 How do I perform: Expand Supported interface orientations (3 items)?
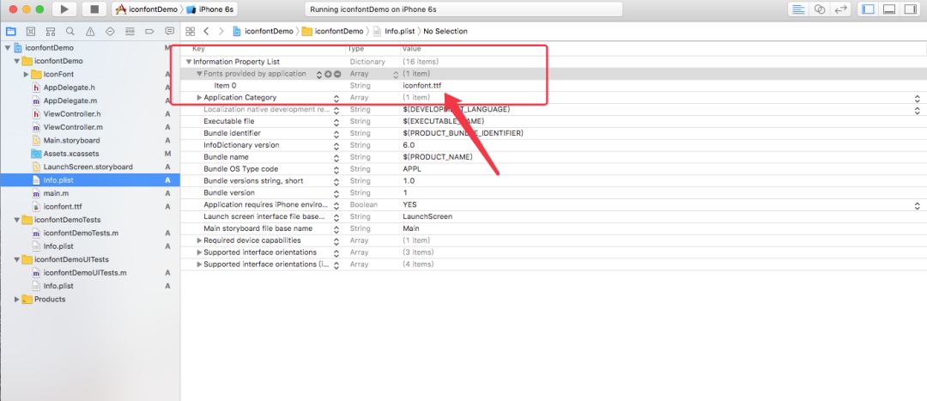click(x=199, y=252)
